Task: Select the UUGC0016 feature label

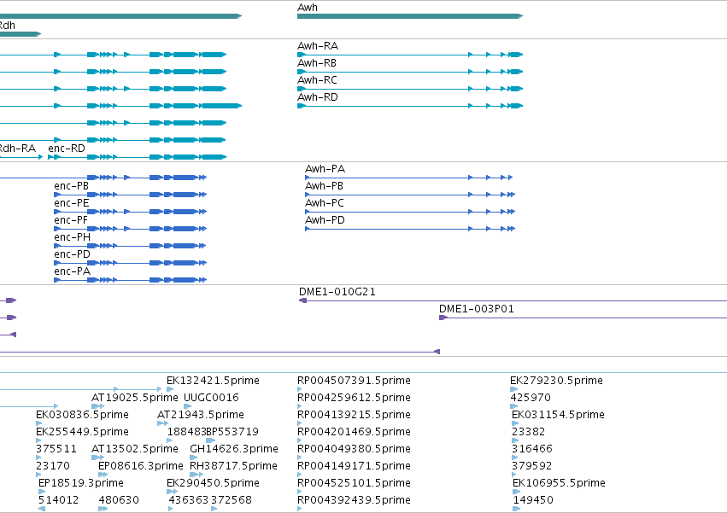Action: pyautogui.click(x=211, y=398)
